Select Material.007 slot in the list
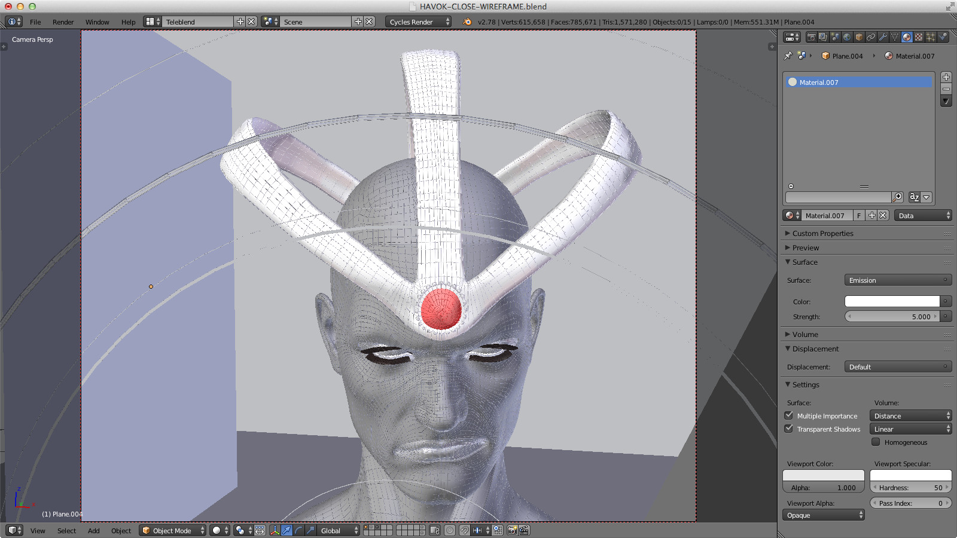The width and height of the screenshot is (957, 538). [x=859, y=82]
